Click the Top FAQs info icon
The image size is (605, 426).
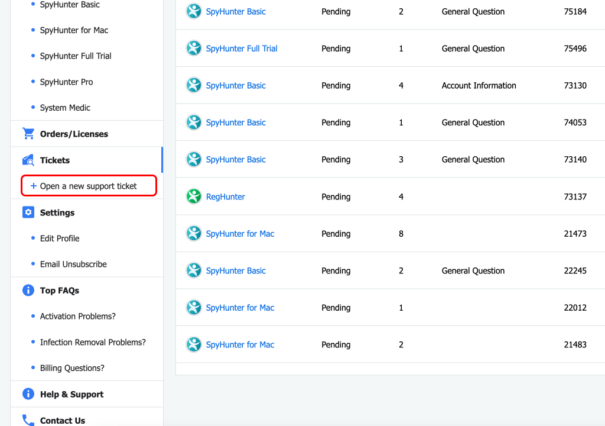28,291
